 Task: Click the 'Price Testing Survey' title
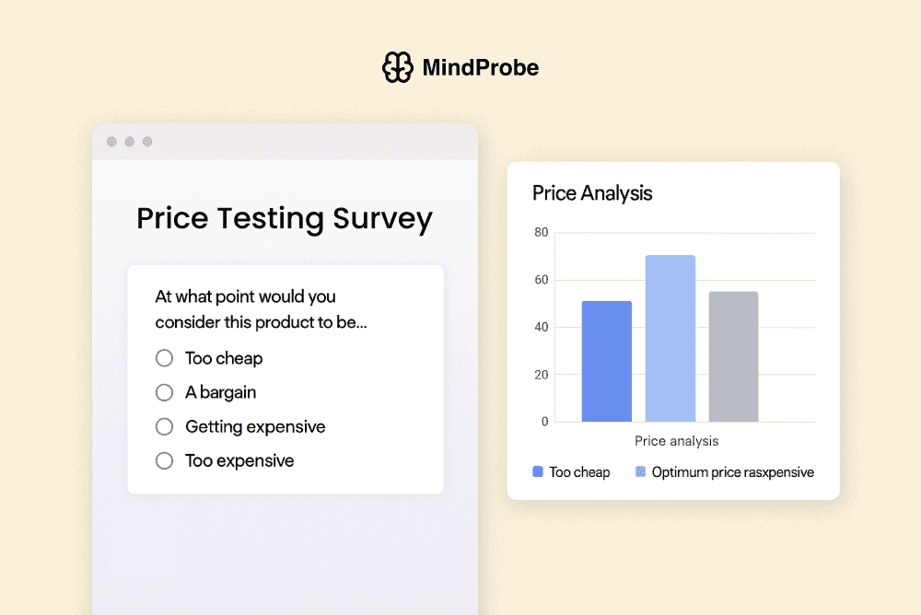pyautogui.click(x=284, y=218)
